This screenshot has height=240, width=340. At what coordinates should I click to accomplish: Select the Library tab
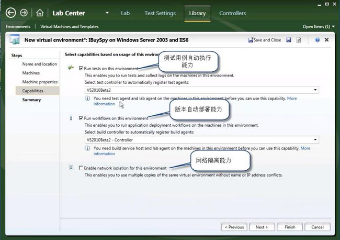point(197,13)
